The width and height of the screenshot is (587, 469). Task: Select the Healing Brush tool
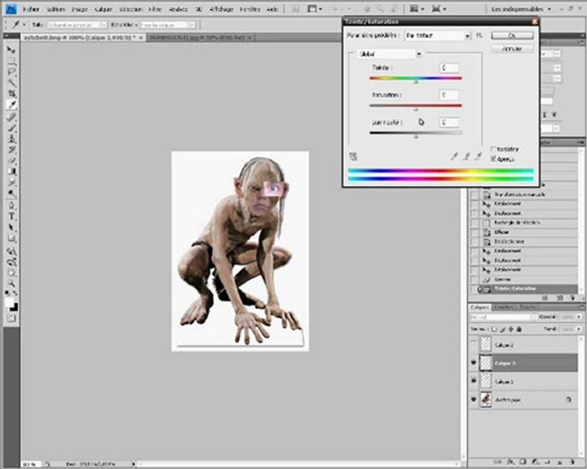[x=12, y=117]
